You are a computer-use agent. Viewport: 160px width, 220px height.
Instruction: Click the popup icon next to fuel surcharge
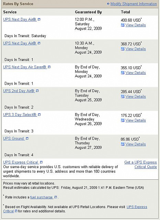click(56, 197)
